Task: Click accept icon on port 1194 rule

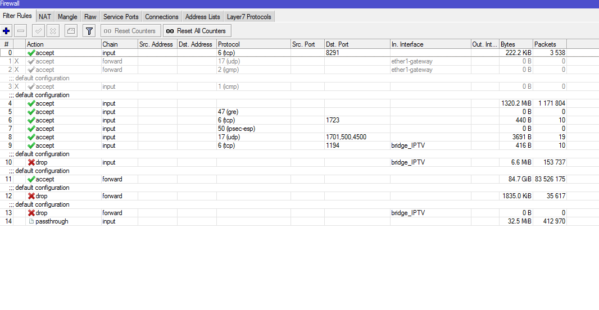Action: (x=31, y=145)
